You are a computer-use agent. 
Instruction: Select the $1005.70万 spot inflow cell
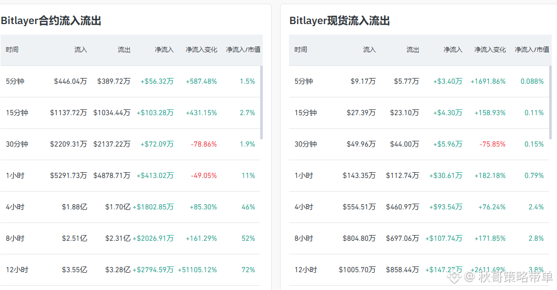pos(358,270)
